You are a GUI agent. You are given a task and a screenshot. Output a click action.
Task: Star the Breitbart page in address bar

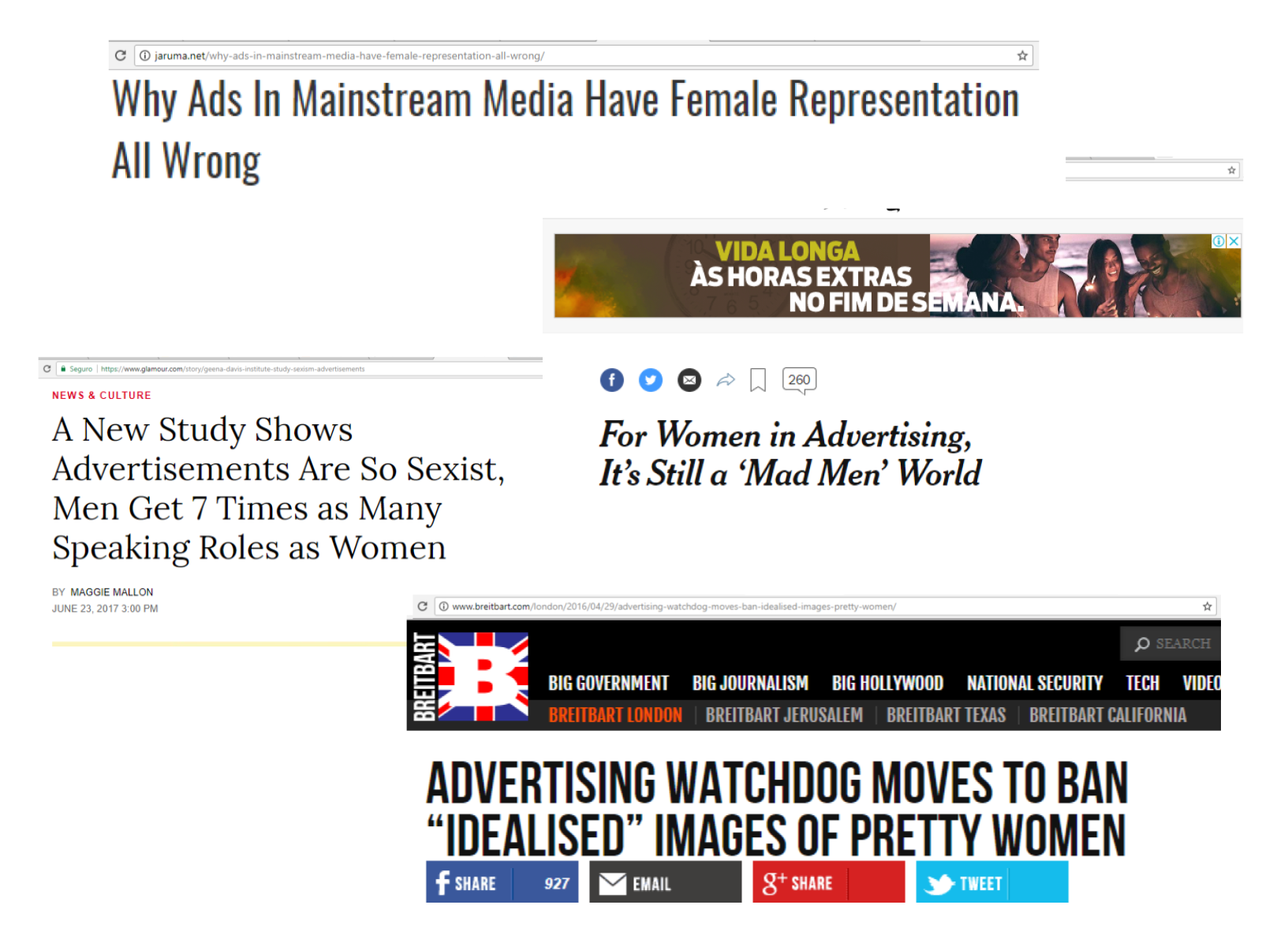tap(1207, 606)
